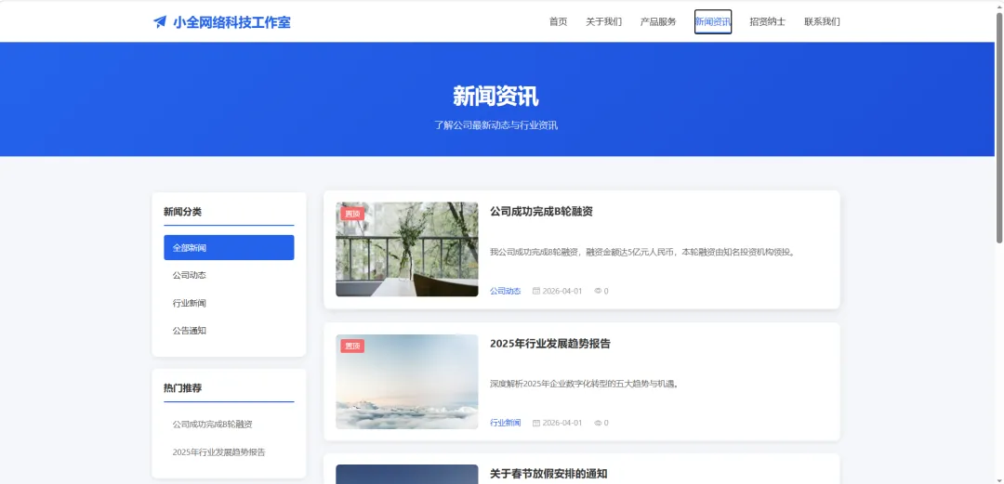Click the paper plane logo icon

click(160, 21)
